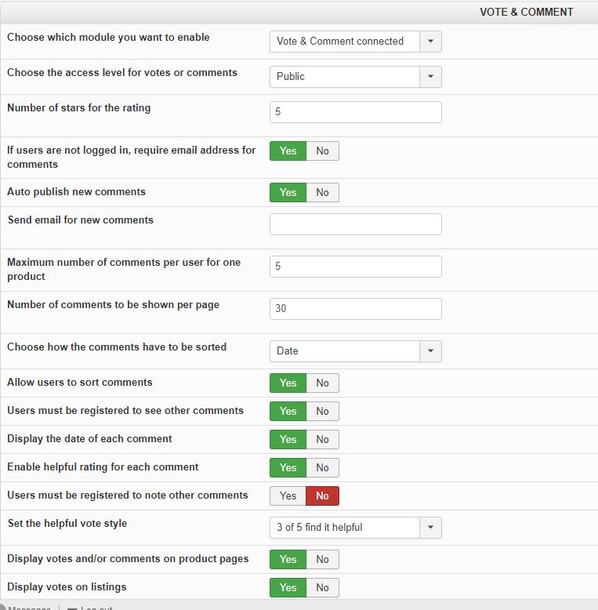Disable auto publish new comments
The width and height of the screenshot is (598, 610).
click(323, 192)
